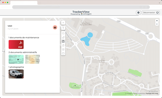The width and height of the screenshot is (162, 98).
Task: Open the vehicle info tab icon
Action: click(x=63, y=33)
